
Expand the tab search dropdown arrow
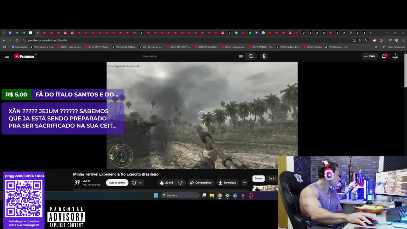[3, 33]
